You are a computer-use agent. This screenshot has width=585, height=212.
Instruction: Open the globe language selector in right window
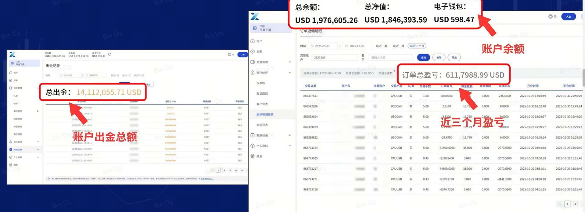551,16
